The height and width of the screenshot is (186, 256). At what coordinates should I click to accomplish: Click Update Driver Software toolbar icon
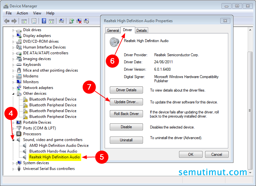[71, 21]
